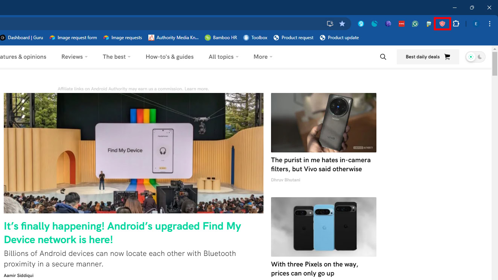Image resolution: width=498 pixels, height=280 pixels.
Task: Expand The best dropdown menu
Action: tap(117, 57)
